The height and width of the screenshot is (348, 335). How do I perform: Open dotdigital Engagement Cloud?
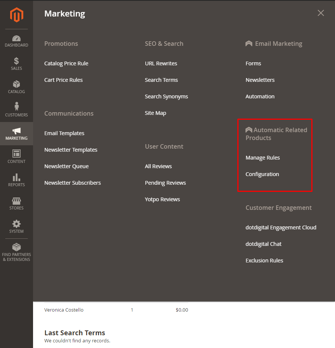281,227
